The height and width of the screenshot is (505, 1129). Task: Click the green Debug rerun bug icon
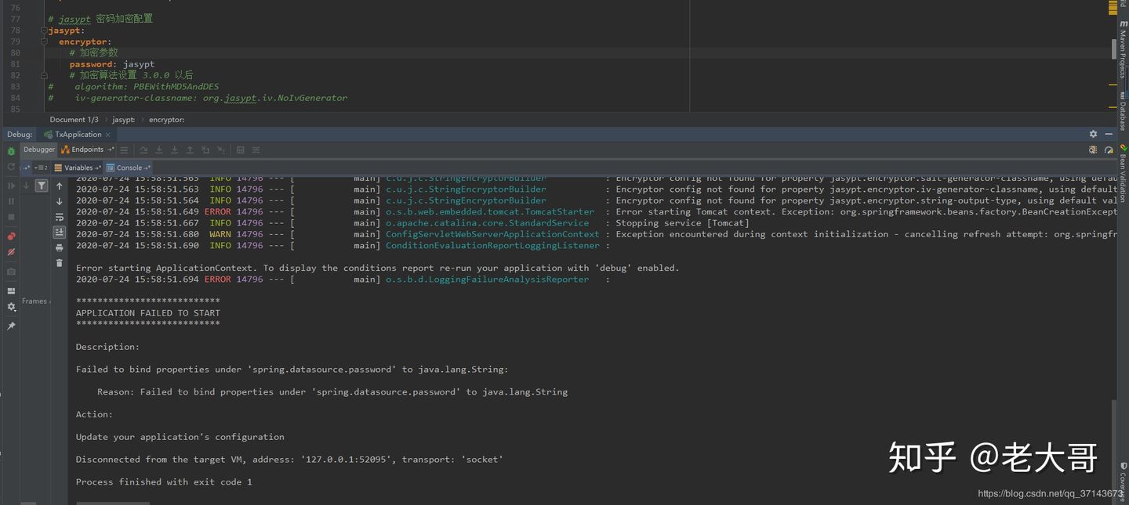point(11,150)
